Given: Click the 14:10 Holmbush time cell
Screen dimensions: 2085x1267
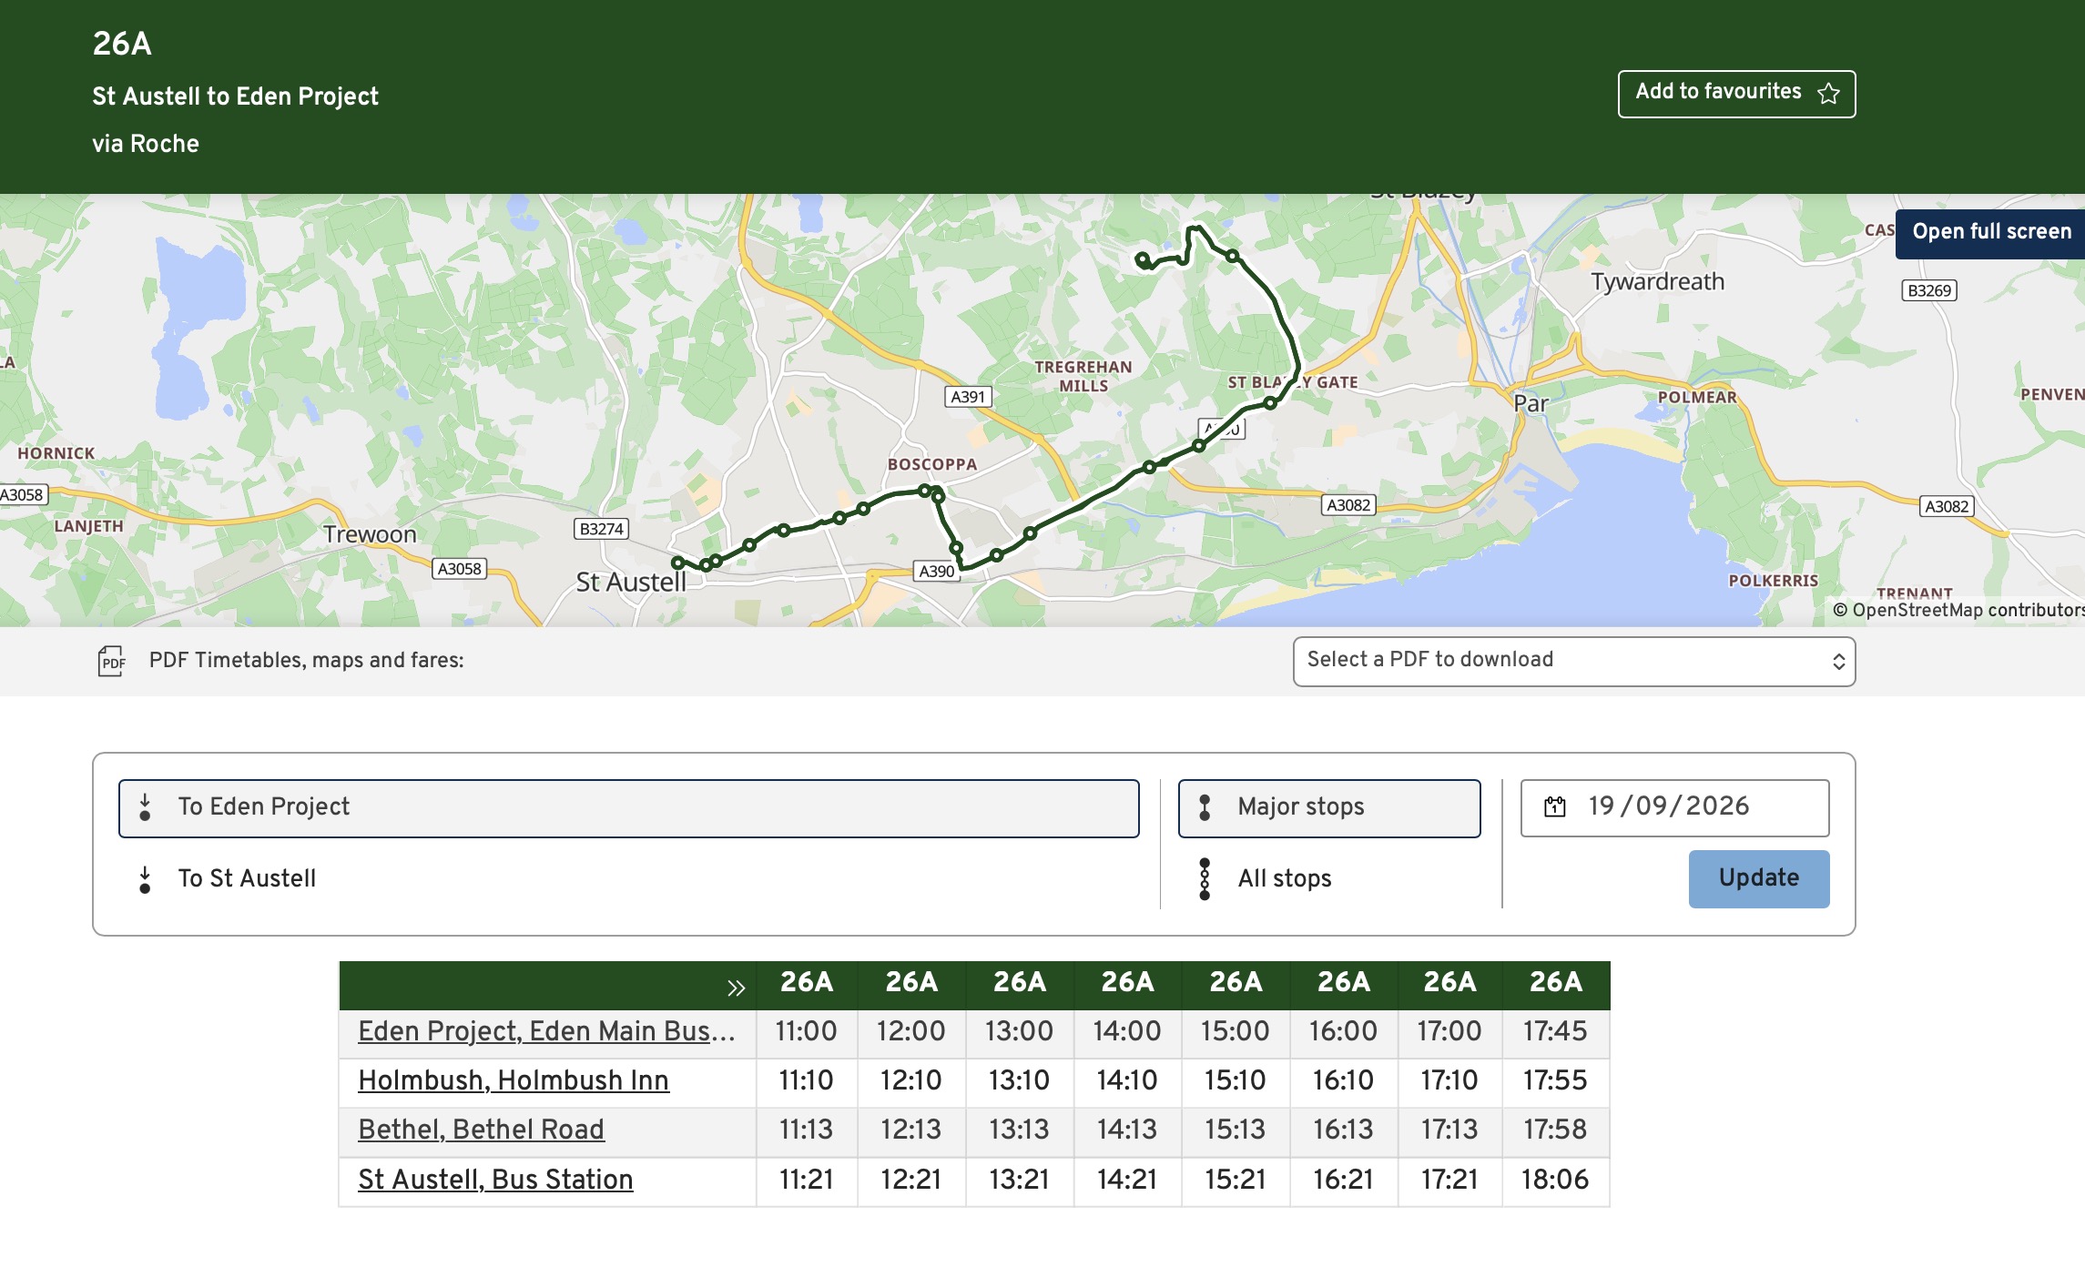Looking at the screenshot, I should tap(1127, 1080).
